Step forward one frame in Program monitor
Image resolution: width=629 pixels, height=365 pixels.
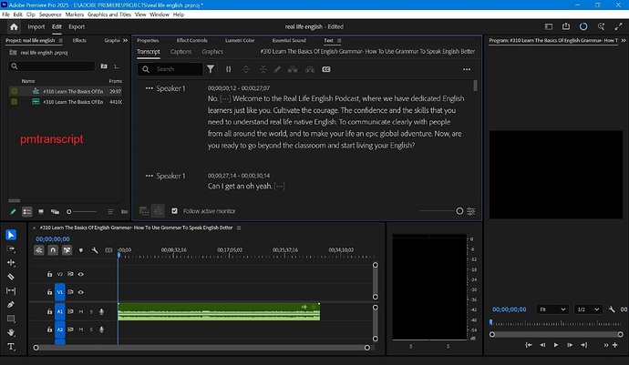click(x=570, y=345)
